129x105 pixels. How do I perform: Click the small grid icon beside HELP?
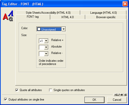[125, 95]
